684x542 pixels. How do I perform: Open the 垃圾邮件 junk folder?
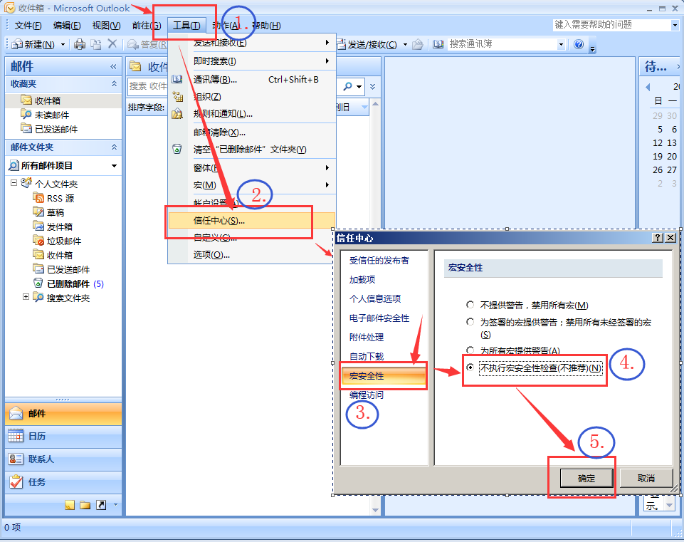[63, 241]
